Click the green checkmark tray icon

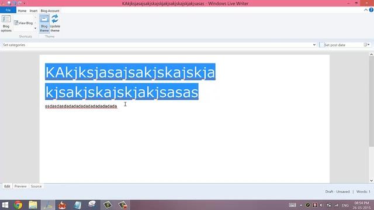[308, 205]
